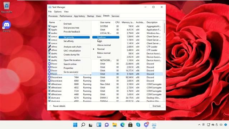
Task: Open taskbar Search magnifier
Action: pos(83,125)
